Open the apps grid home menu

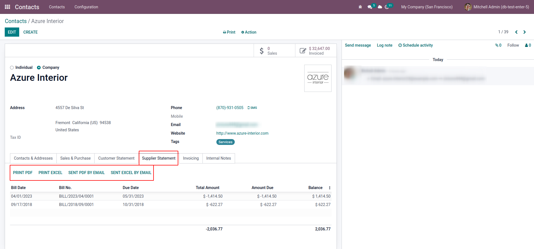(8, 7)
